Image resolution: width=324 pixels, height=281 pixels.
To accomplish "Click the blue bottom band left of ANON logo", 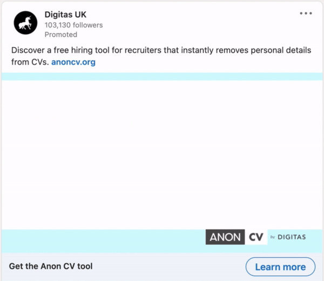I will (103, 237).
